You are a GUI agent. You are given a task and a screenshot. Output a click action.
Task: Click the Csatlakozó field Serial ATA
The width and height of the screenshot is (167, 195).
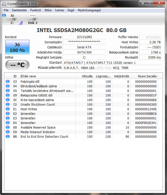pyautogui.click(x=84, y=47)
